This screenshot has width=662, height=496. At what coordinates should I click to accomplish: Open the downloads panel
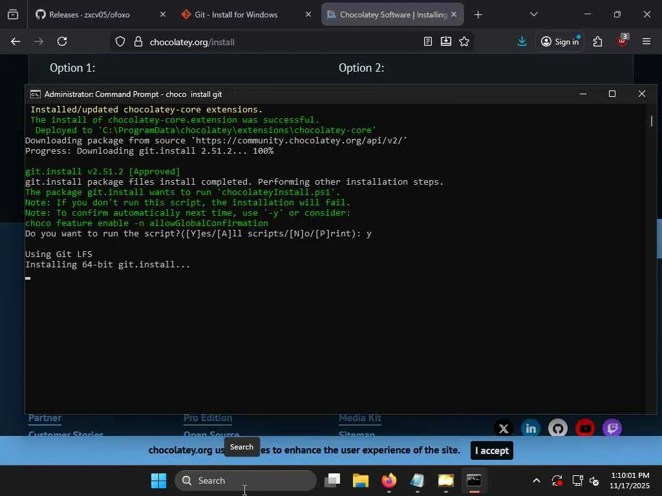tap(522, 41)
